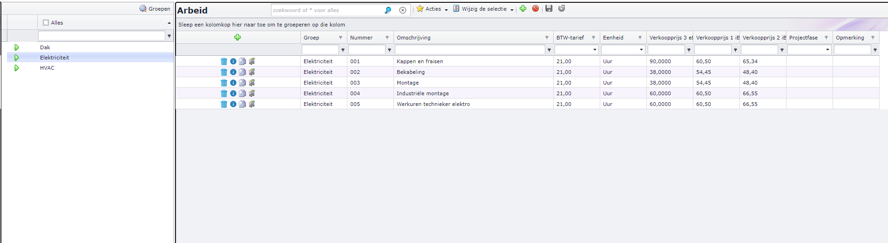Open Nummer column header filter icon

[x=387, y=38]
